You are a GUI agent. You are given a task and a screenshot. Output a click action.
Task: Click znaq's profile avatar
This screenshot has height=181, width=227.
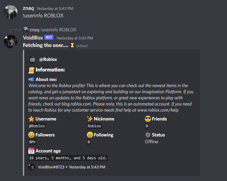click(11, 12)
